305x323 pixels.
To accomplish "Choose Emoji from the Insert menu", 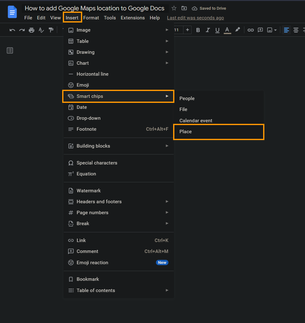I will 119,85.
